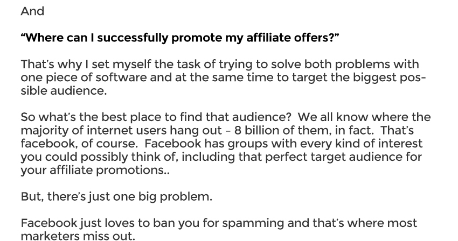This screenshot has height=241, width=458.
Task: Click the words "sible audience."
Action: coord(64,91)
